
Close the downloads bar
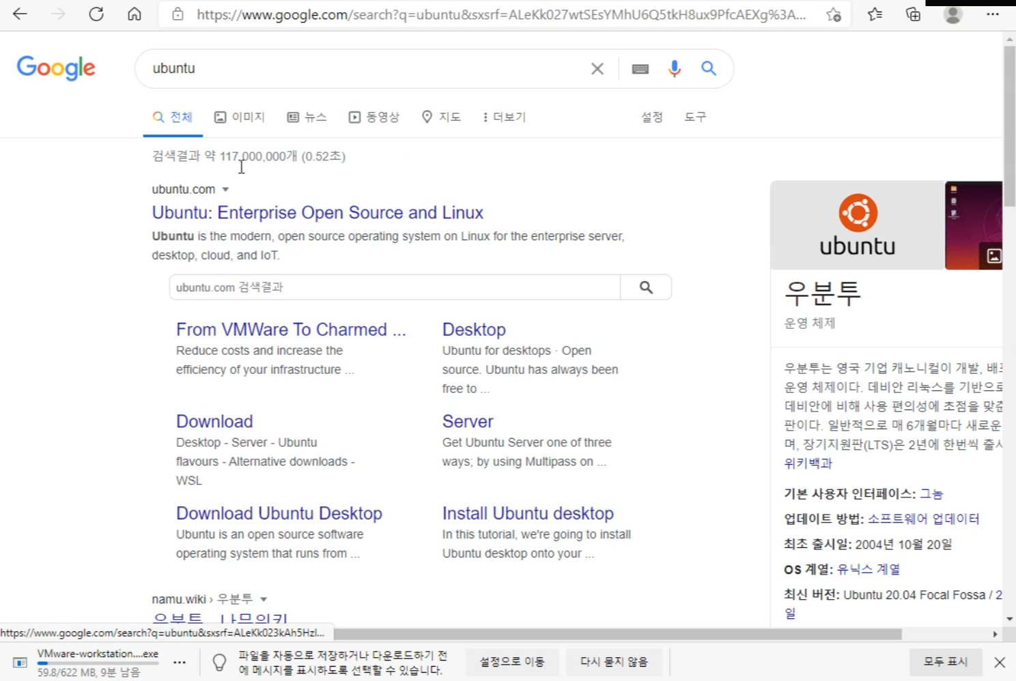(1000, 662)
